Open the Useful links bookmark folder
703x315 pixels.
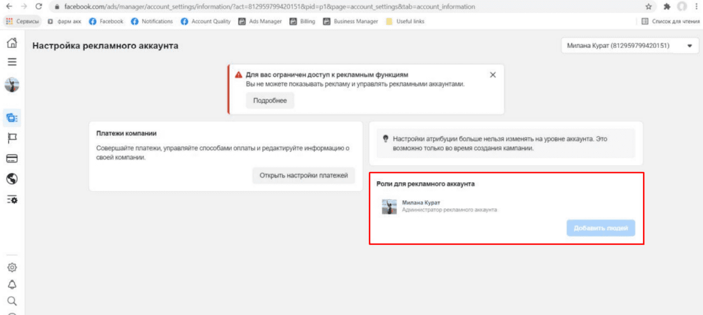click(405, 21)
